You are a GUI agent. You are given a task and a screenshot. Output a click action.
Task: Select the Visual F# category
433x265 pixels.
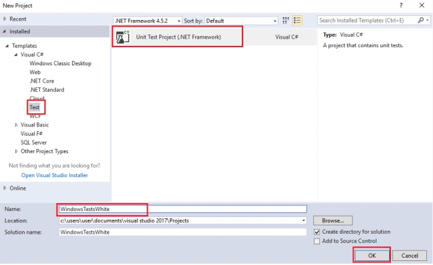[31, 134]
